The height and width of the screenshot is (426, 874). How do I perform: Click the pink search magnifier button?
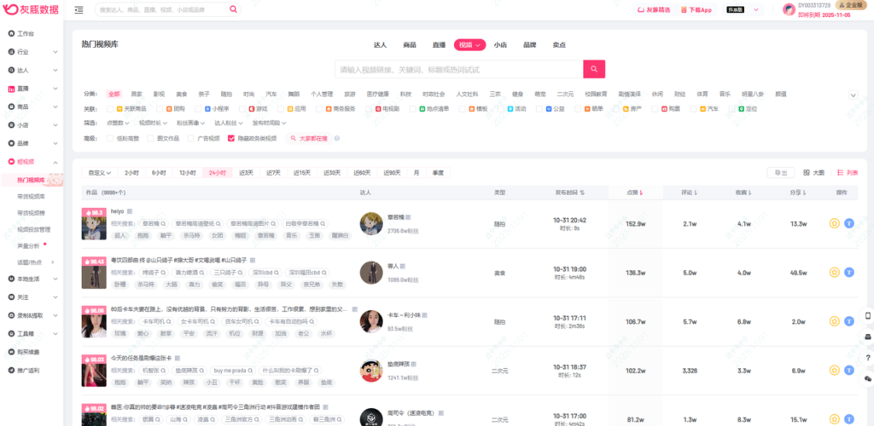click(594, 69)
